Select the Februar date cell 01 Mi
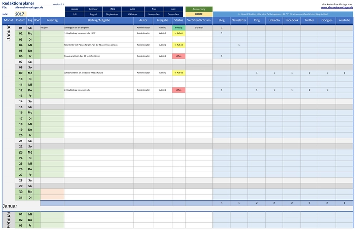The height and width of the screenshot is (230, 355). 21,214
